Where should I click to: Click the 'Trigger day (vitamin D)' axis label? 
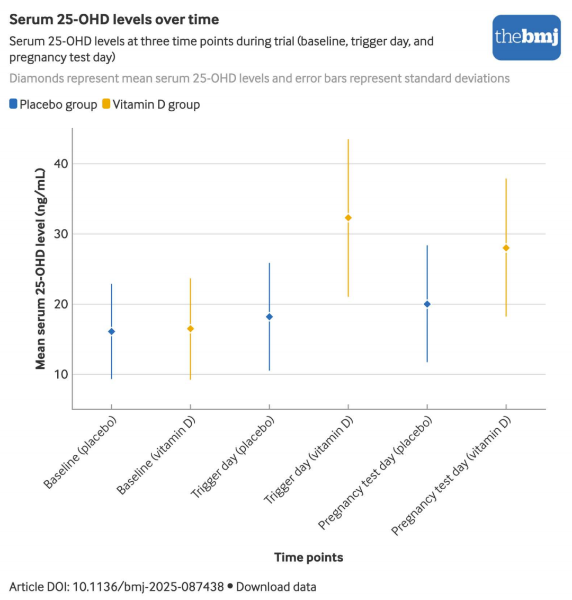pos(309,459)
